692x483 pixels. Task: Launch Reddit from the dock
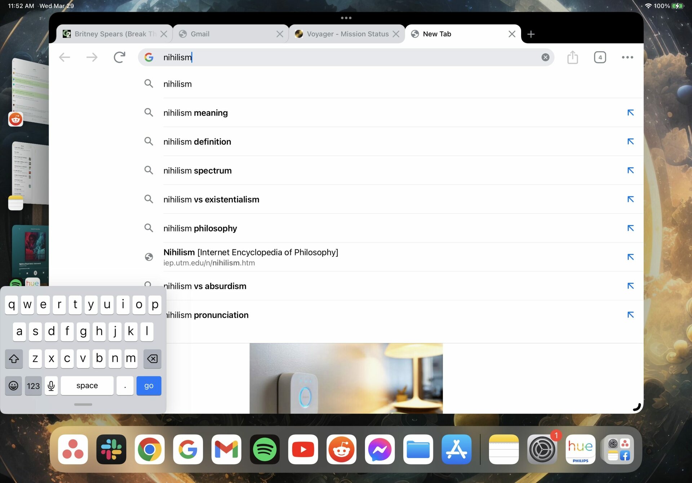[x=341, y=450]
